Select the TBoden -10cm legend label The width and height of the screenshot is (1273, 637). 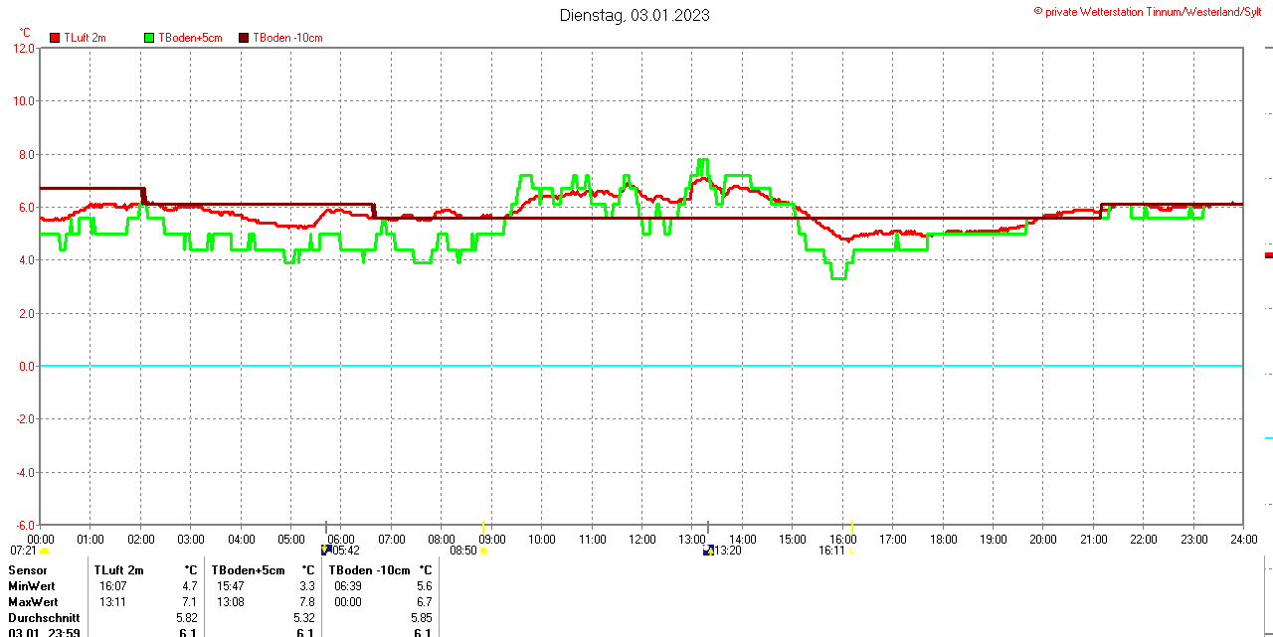[287, 38]
